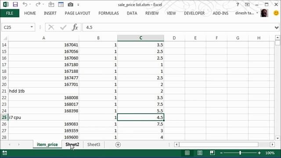Open the account dropdown next to dinesh
The height and width of the screenshot is (158, 281).
(x=257, y=13)
